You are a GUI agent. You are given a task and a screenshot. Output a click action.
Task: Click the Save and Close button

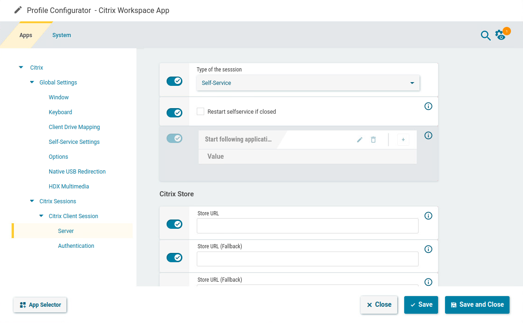pyautogui.click(x=477, y=305)
